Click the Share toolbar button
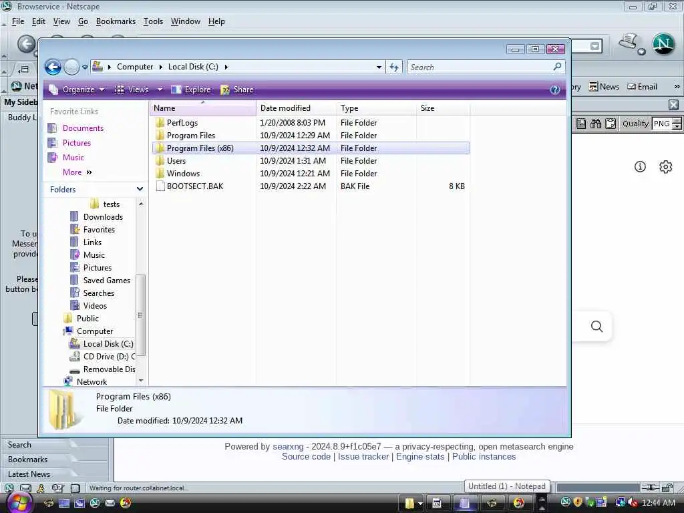The height and width of the screenshot is (513, 684). [237, 90]
